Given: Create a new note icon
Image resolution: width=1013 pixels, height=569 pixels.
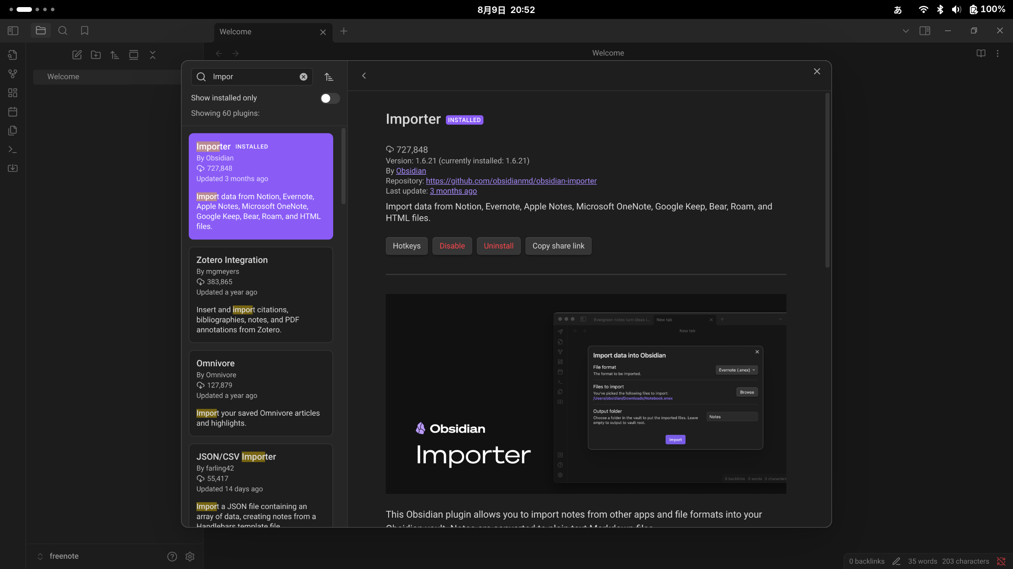Looking at the screenshot, I should pos(77,55).
